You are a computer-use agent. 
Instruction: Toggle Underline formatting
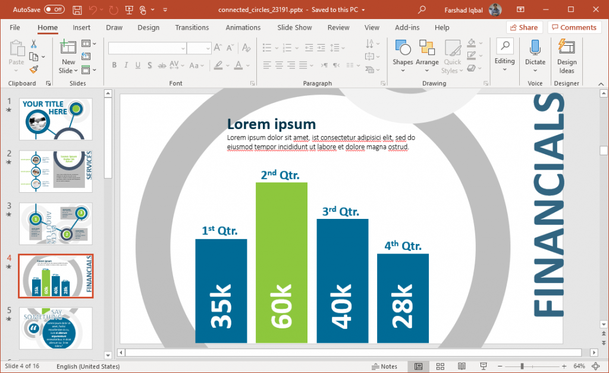click(137, 65)
